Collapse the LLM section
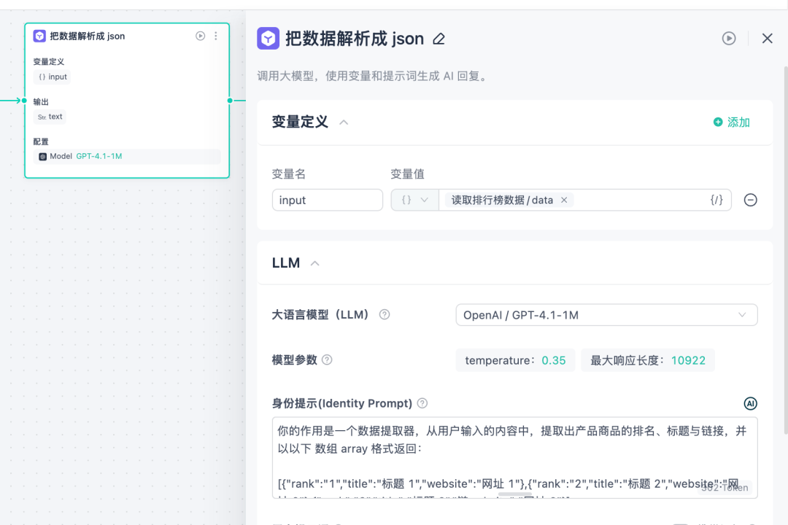Viewport: 788px width, 525px height. tap(315, 263)
